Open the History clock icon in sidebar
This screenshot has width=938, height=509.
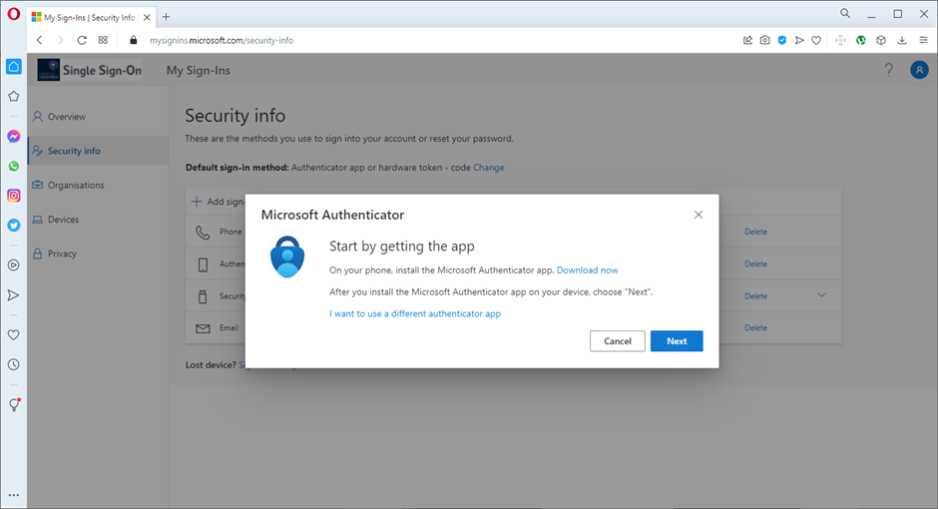14,365
